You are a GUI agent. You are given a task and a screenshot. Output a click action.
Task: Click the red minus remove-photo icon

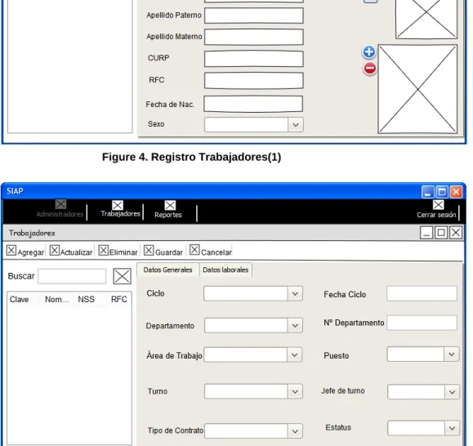(x=369, y=68)
